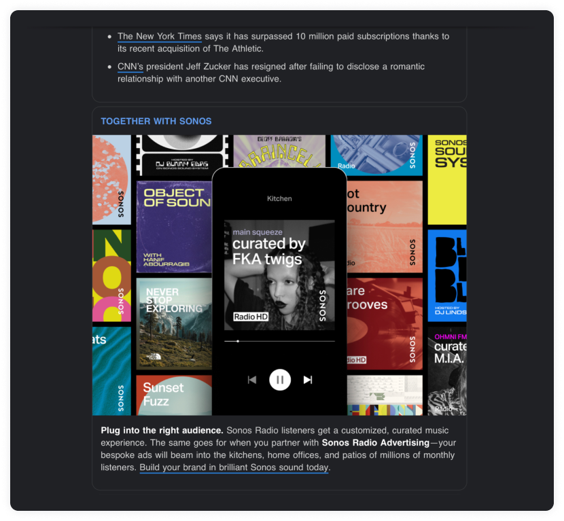Image resolution: width=564 pixels, height=521 pixels.
Task: Click the blue trumpet Radio cover tile
Action: pos(376,156)
